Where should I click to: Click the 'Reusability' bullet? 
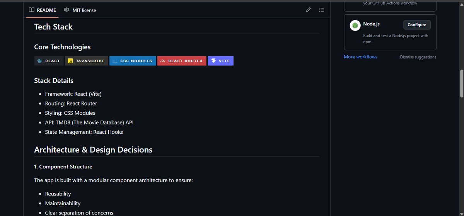coord(58,194)
